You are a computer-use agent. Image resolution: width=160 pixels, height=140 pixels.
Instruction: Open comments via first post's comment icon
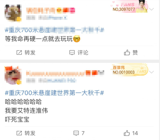click(72, 53)
